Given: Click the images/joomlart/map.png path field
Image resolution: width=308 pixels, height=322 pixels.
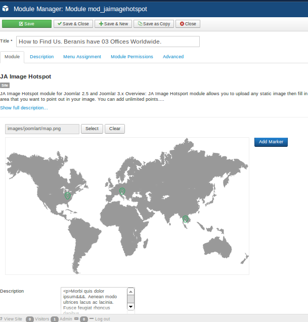Looking at the screenshot, I should pyautogui.click(x=42, y=129).
